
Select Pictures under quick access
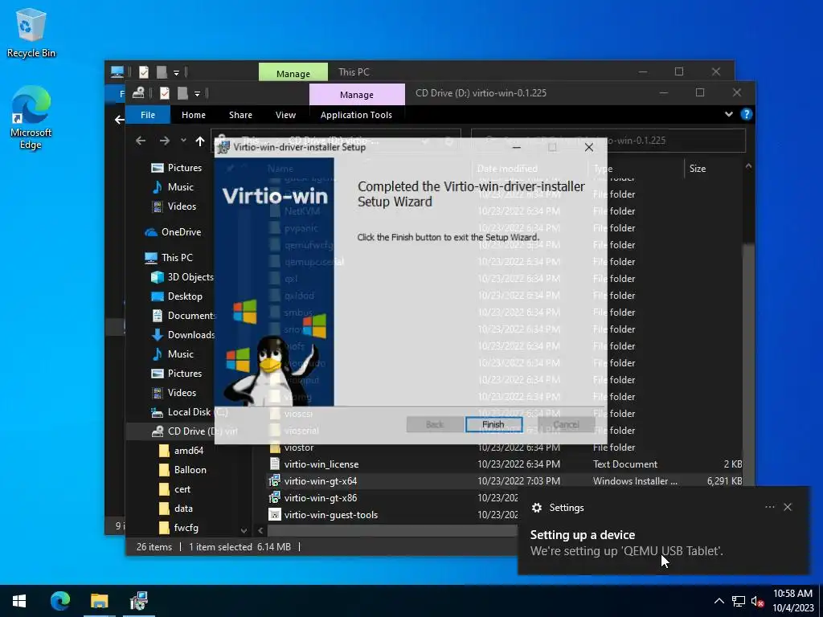coord(176,168)
